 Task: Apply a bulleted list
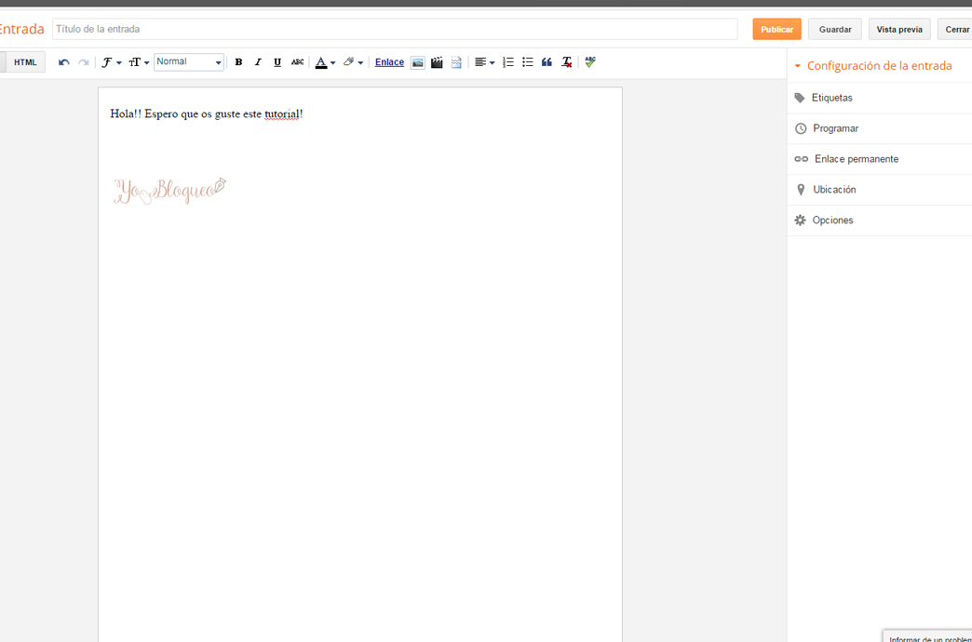coord(528,62)
